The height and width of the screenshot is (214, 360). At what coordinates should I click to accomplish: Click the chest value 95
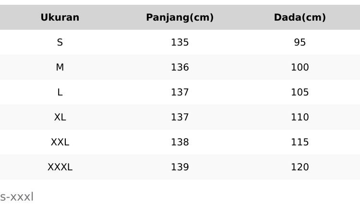coord(300,43)
